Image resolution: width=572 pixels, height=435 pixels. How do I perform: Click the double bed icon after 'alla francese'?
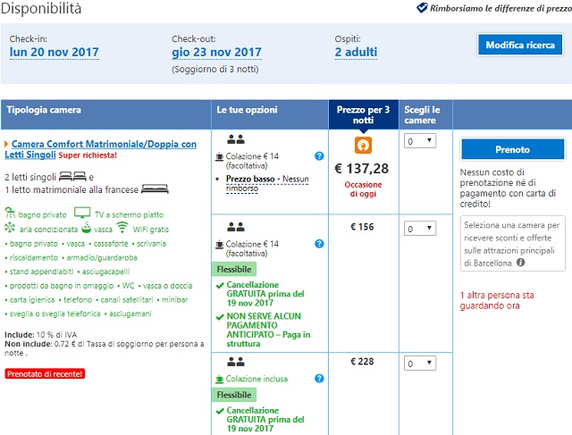tap(155, 188)
